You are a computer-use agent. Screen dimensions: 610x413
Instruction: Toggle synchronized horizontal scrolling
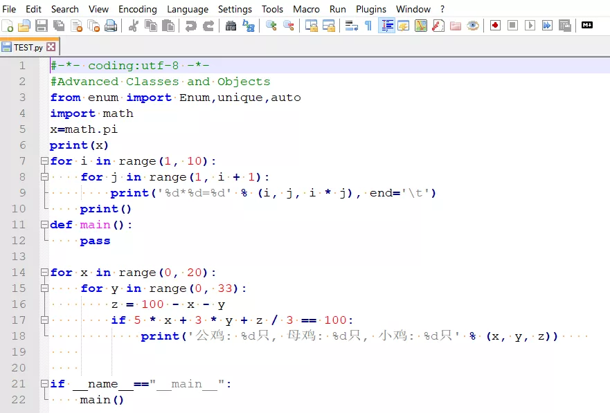(x=329, y=26)
